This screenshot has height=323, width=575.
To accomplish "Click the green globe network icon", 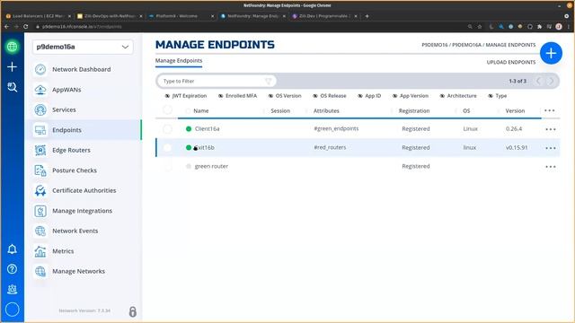I will [x=12, y=47].
